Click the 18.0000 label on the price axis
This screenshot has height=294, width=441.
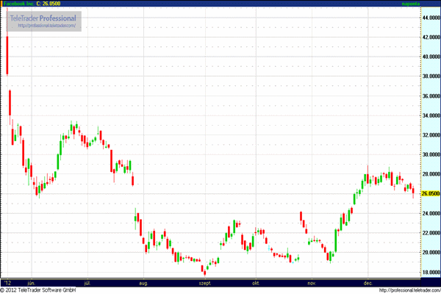point(430,273)
